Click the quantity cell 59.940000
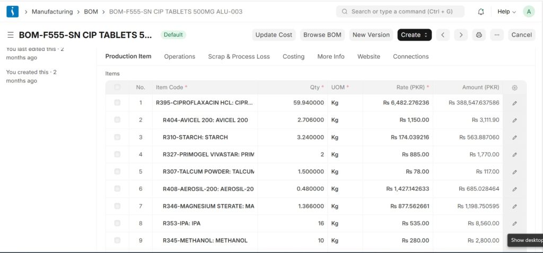The image size is (543, 253). (308, 102)
